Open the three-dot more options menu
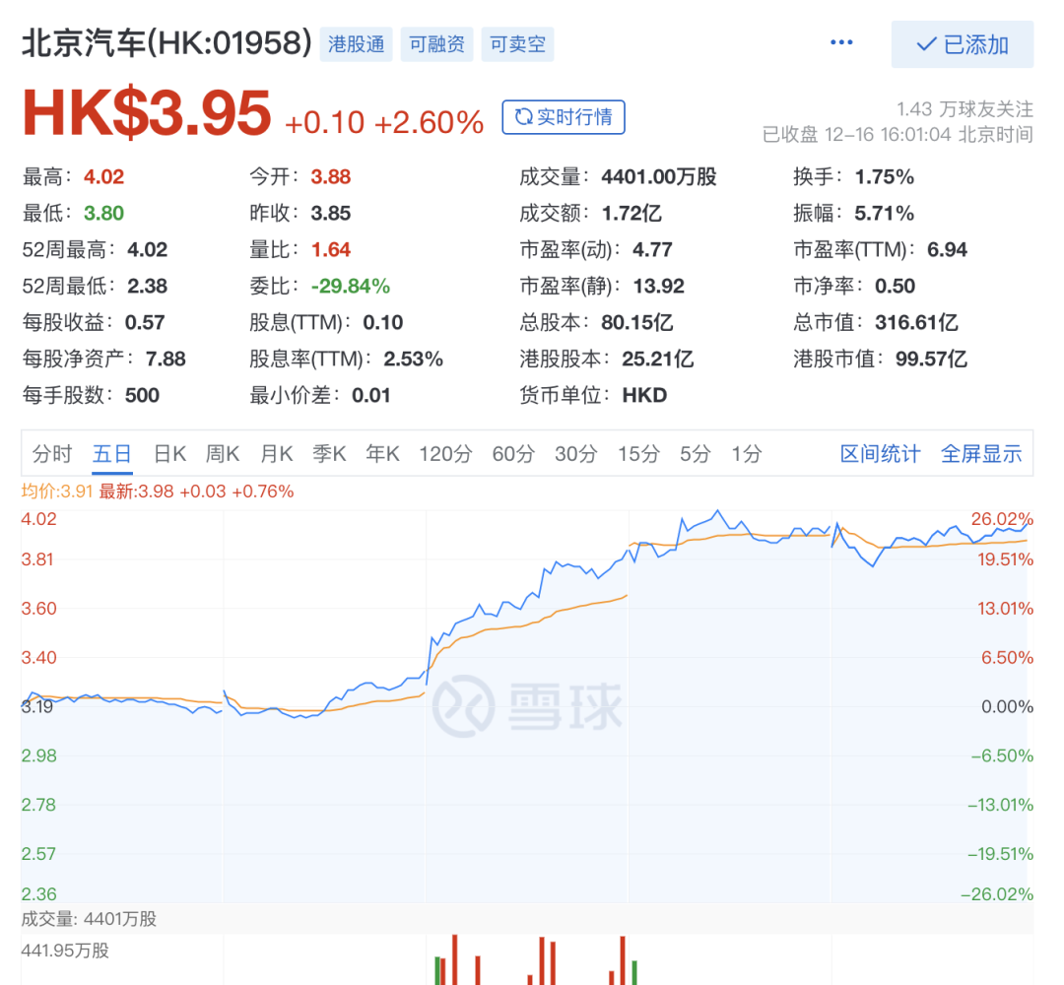 841,42
